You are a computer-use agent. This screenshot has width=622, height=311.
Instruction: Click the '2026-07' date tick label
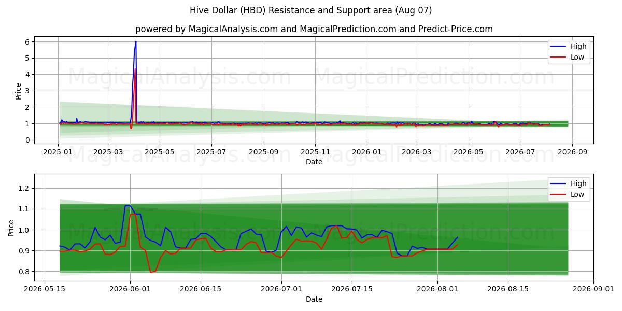(x=520, y=151)
